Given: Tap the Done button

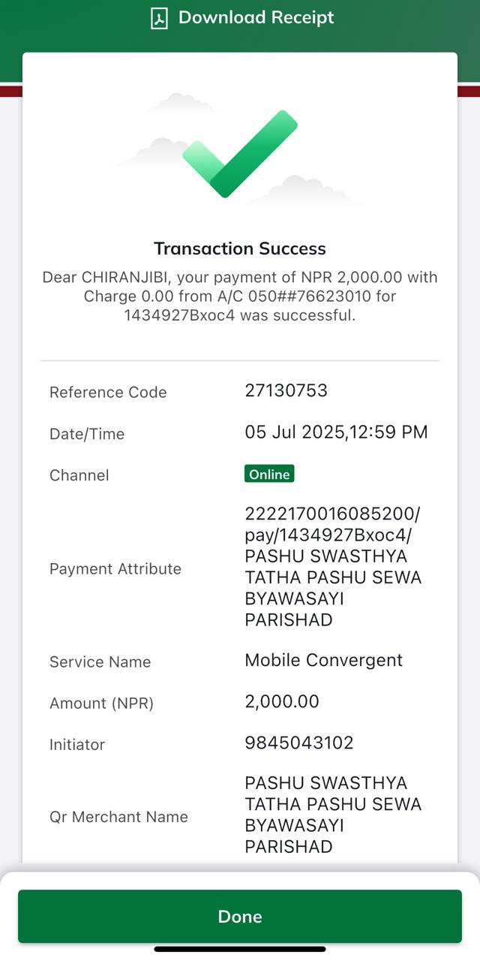Looking at the screenshot, I should [x=240, y=916].
